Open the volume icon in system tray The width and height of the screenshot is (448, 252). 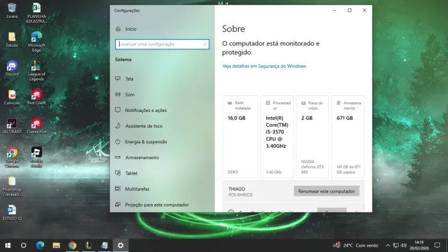[404, 246]
